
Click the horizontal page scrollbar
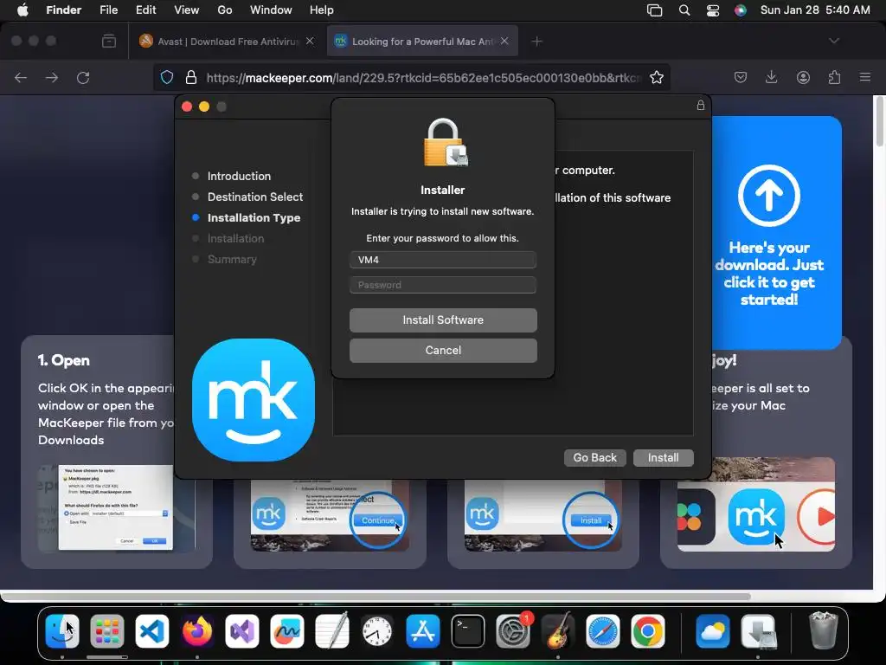point(376,597)
